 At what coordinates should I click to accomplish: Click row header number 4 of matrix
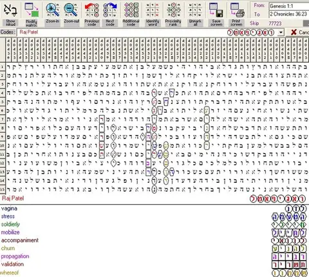click(3, 93)
